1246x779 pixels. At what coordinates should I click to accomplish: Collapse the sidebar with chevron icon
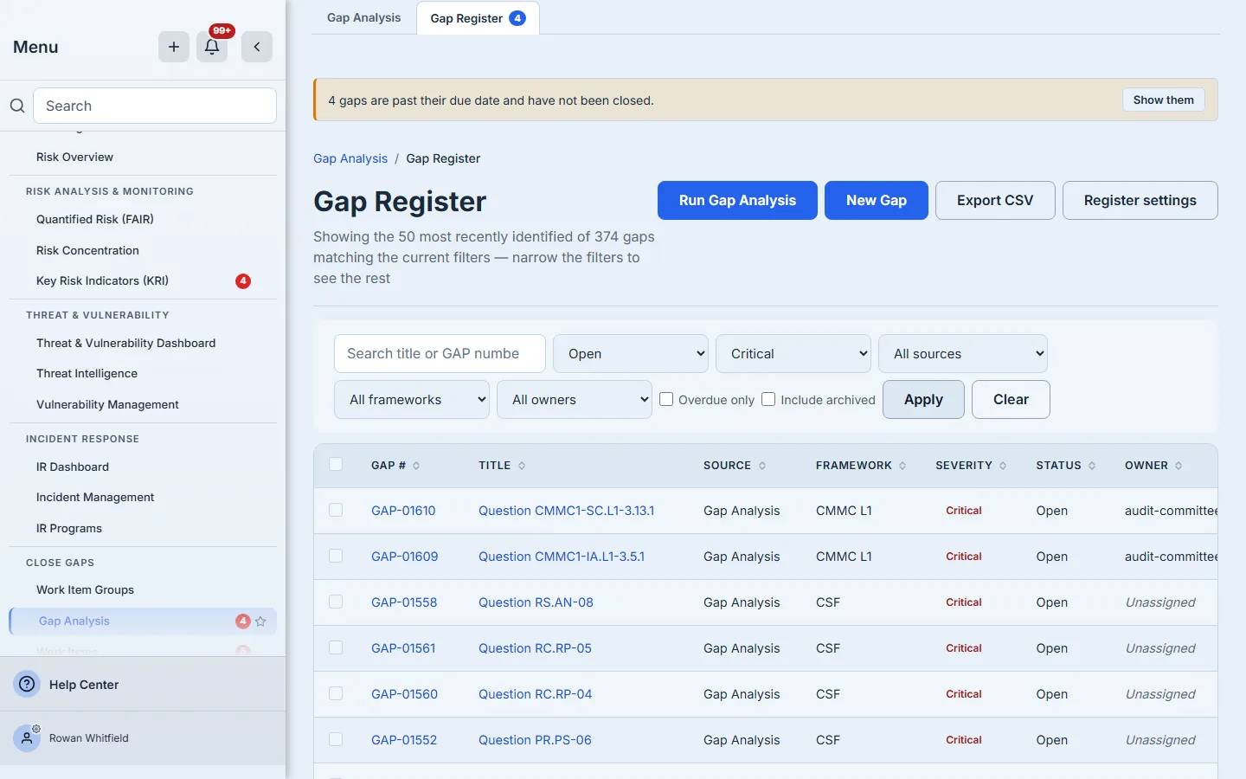[257, 47]
